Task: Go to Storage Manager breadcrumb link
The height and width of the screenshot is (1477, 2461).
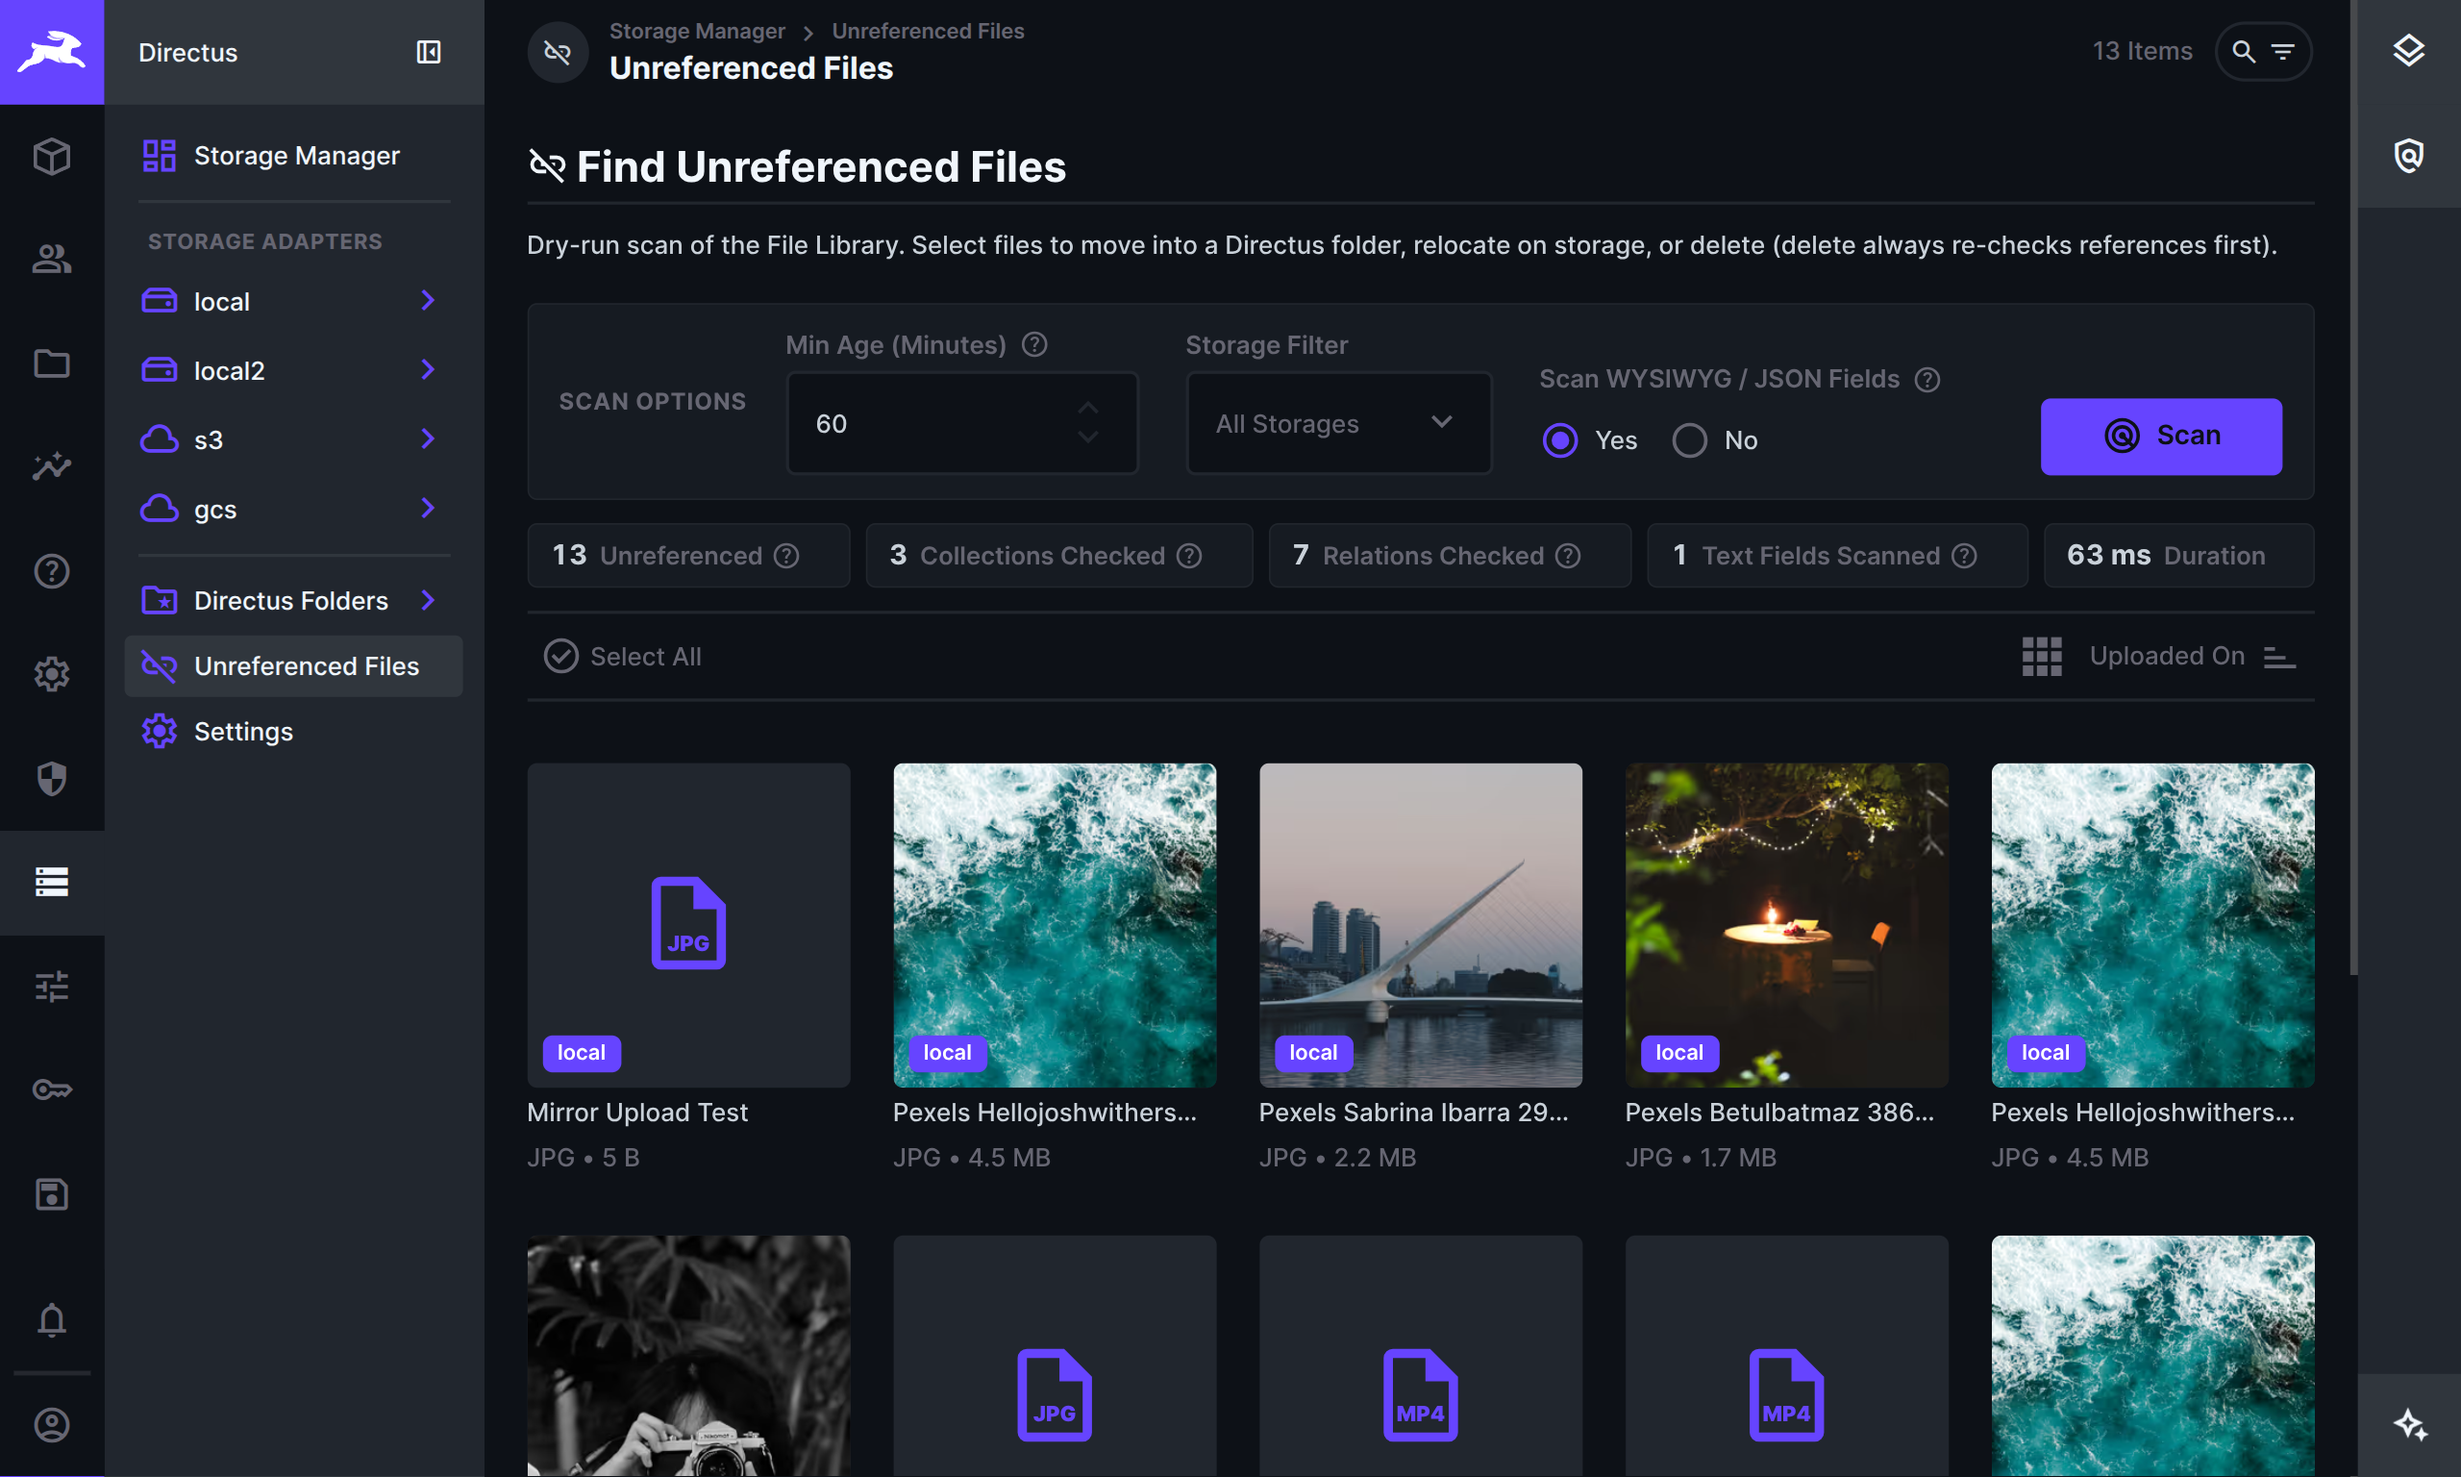Action: click(696, 31)
